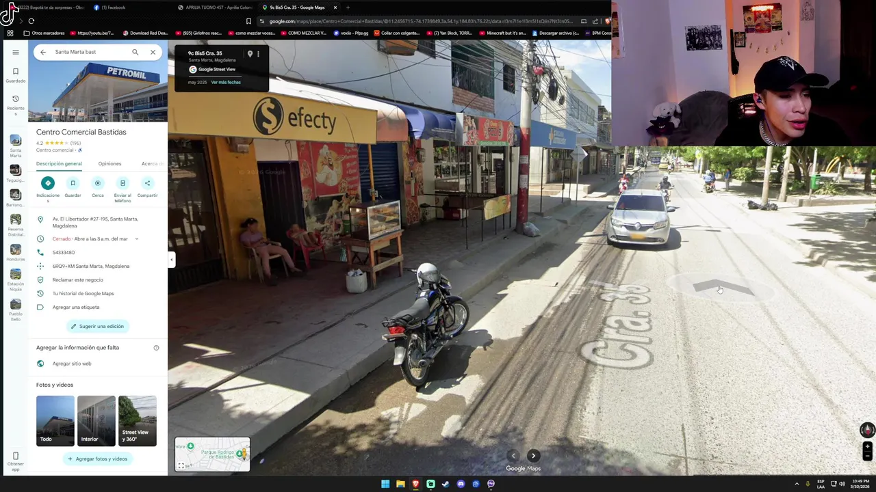Open a new browser tab
Screen dimensions: 876x492
pos(348,8)
